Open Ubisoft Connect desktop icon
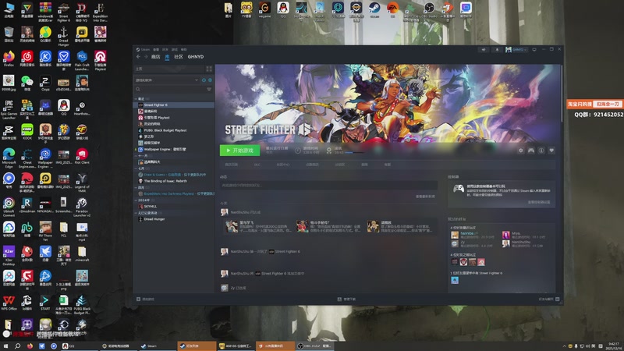The width and height of the screenshot is (624, 351). coord(9,207)
